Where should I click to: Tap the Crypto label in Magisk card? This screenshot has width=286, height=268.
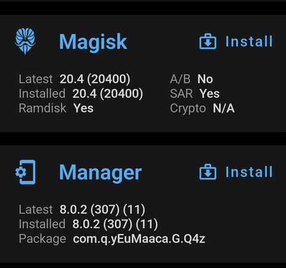188,109
